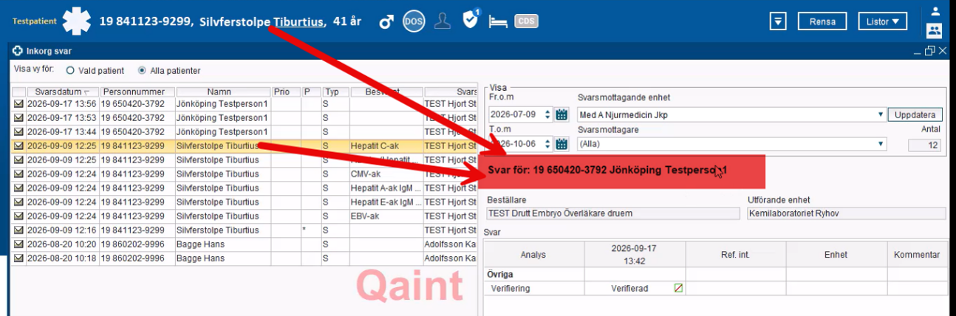Click the Beställare field TEST Drutt Embryo

click(612, 213)
